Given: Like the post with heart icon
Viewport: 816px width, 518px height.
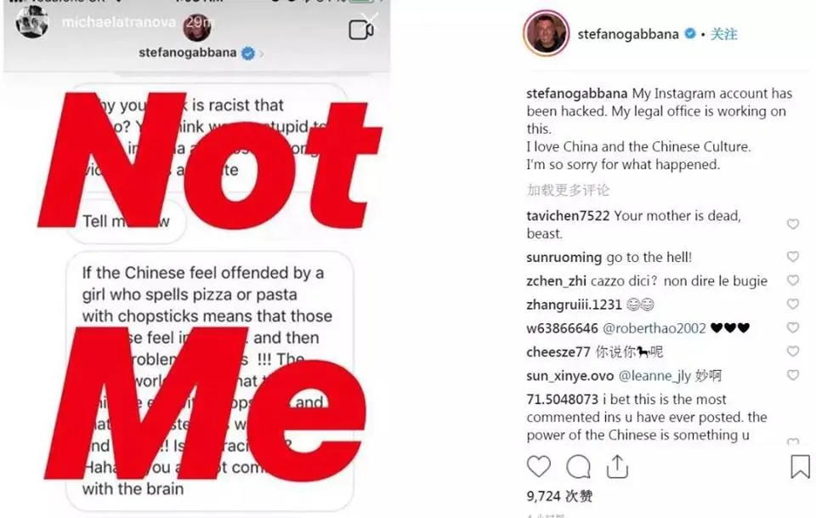Looking at the screenshot, I should [x=538, y=466].
